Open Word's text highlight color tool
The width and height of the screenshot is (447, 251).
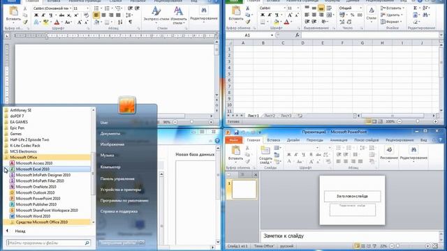pyautogui.click(x=45, y=22)
